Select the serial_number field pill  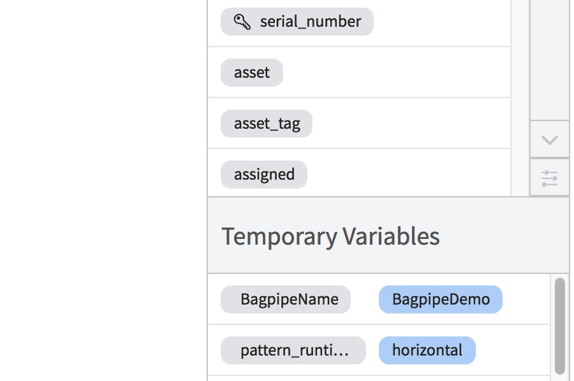click(x=297, y=22)
